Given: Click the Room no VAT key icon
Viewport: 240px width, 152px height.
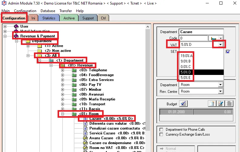Looking at the screenshot, I should (85, 148).
